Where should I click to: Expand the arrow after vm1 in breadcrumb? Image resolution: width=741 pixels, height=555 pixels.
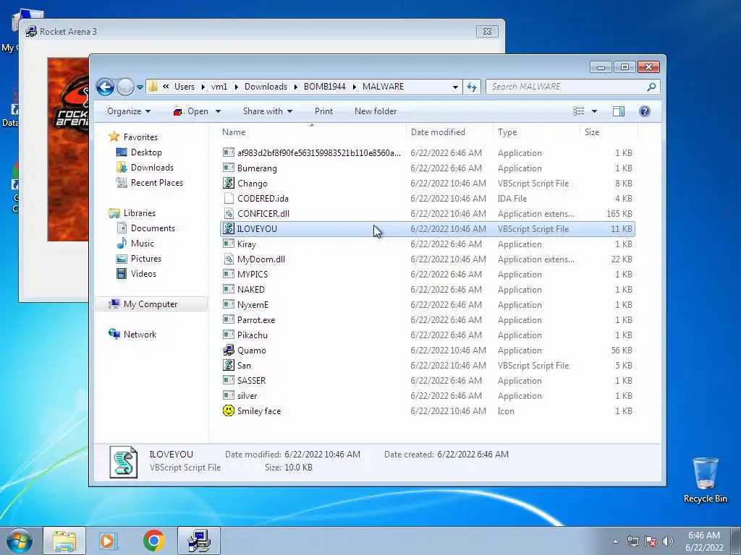(235, 87)
